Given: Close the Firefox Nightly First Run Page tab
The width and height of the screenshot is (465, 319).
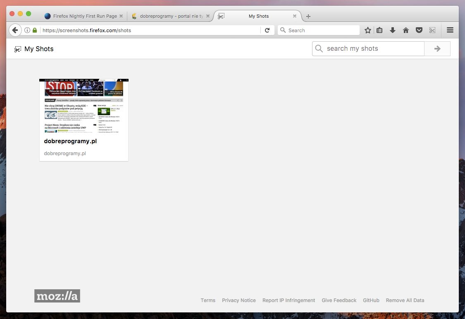Looking at the screenshot, I should point(121,16).
